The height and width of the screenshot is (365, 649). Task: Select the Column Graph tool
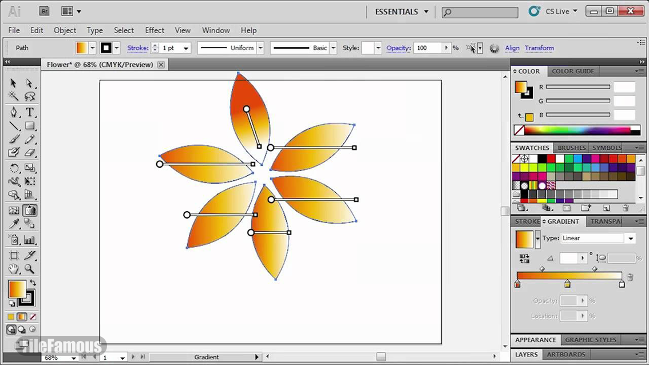[x=29, y=240]
